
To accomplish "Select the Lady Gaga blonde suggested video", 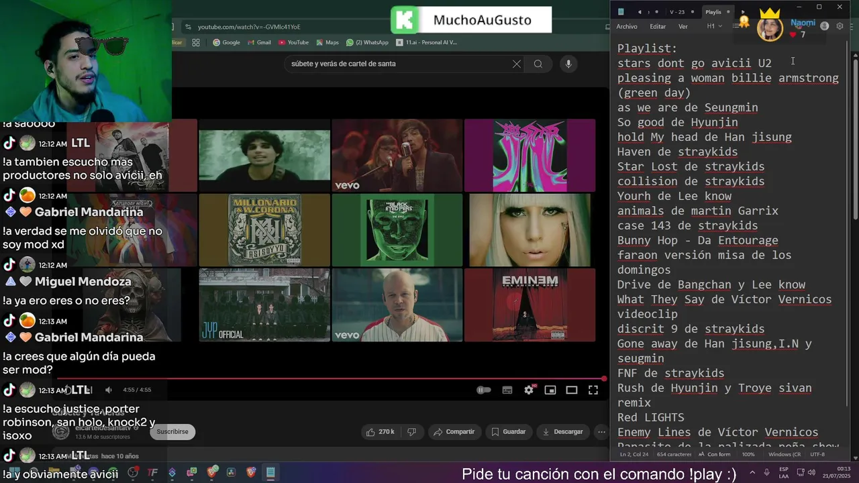I will [x=529, y=230].
